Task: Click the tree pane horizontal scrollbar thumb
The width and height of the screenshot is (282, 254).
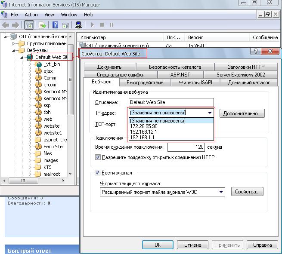Action: point(23,181)
